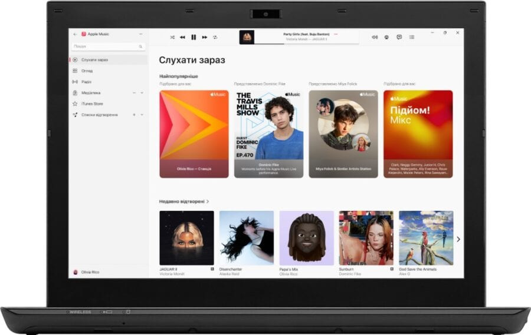Open the volume control

[375, 37]
